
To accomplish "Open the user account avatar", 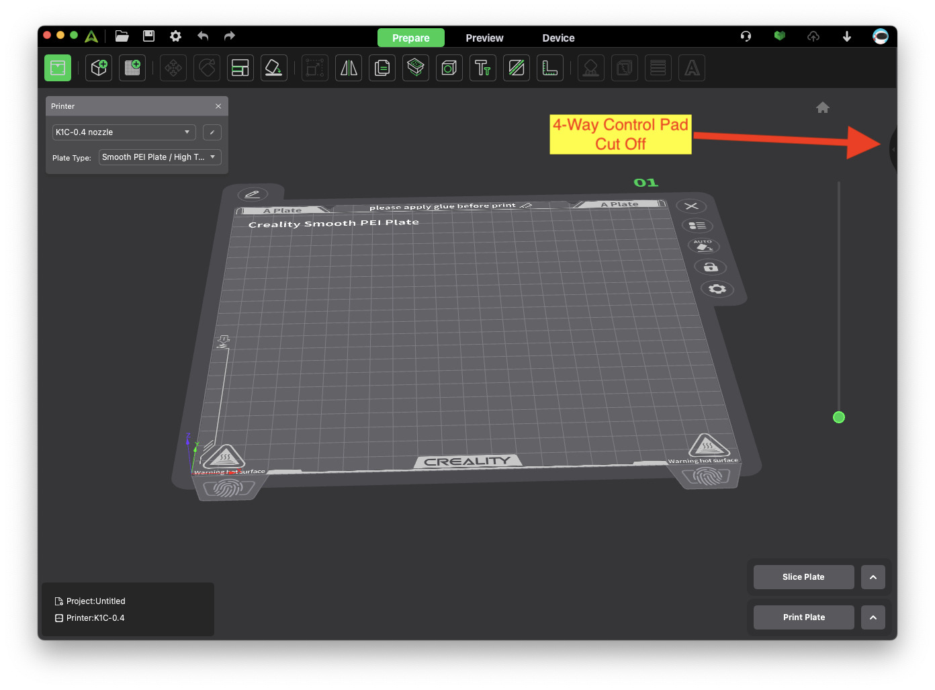I will click(881, 36).
